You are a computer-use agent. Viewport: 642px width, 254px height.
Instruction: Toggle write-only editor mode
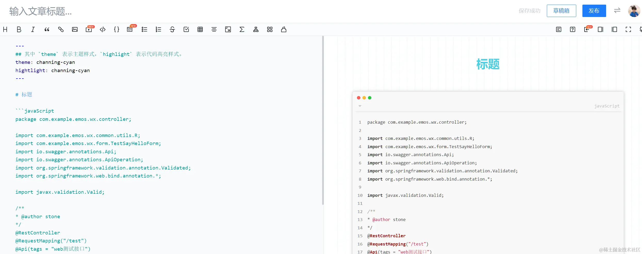600,29
